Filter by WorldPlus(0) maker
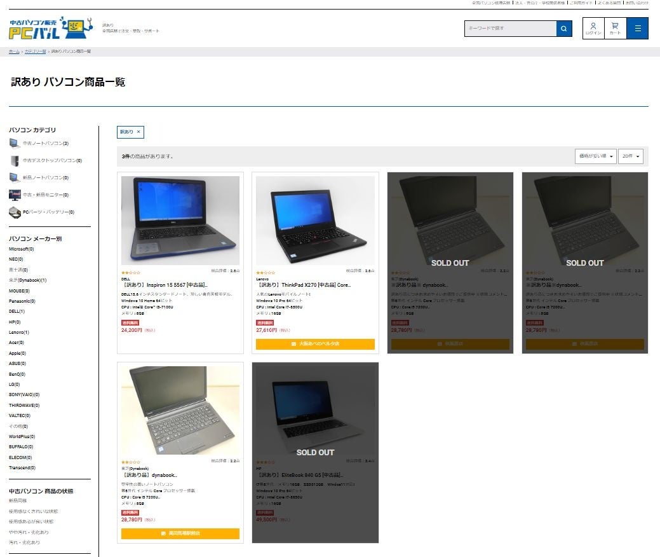Screen dimensions: 660x557 tap(22, 436)
